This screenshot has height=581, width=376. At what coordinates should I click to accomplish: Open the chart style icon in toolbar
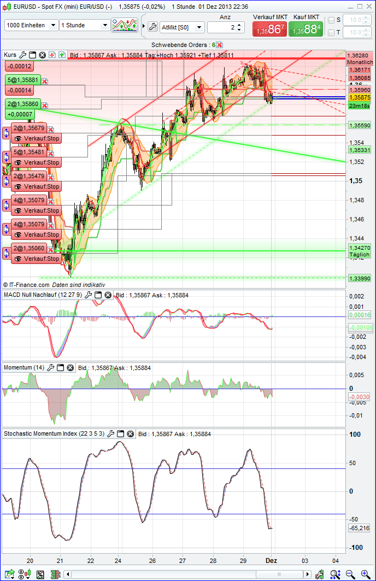point(124,26)
